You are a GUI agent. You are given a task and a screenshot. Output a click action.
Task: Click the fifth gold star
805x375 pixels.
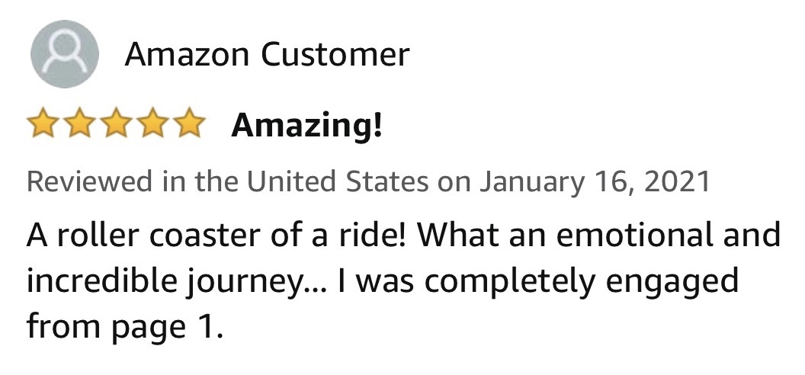pos(189,123)
